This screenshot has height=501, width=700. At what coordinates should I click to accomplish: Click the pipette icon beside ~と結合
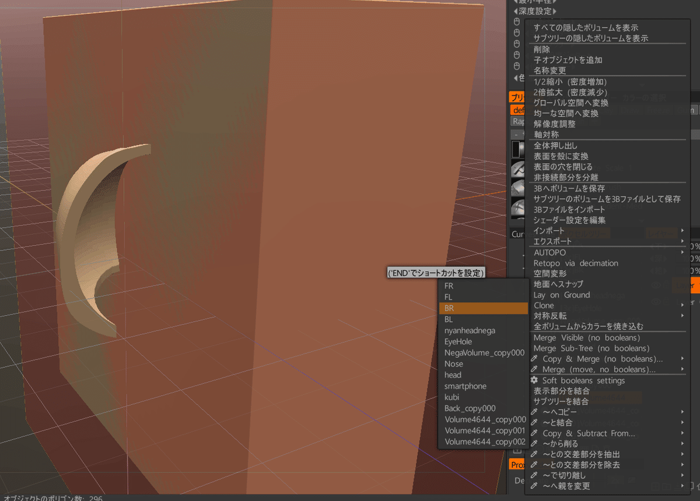pos(534,422)
